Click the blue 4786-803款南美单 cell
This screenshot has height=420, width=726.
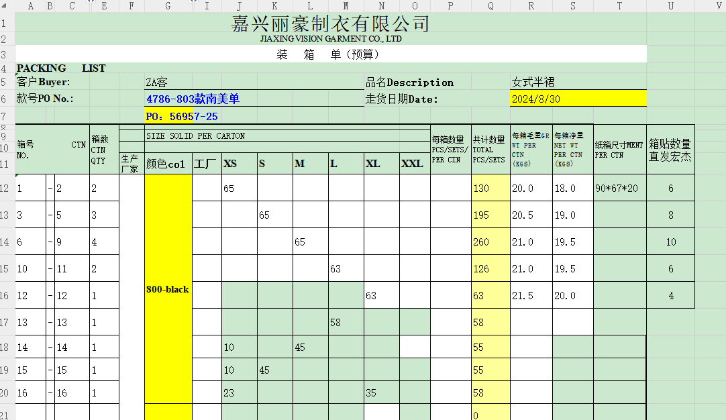[x=193, y=99]
